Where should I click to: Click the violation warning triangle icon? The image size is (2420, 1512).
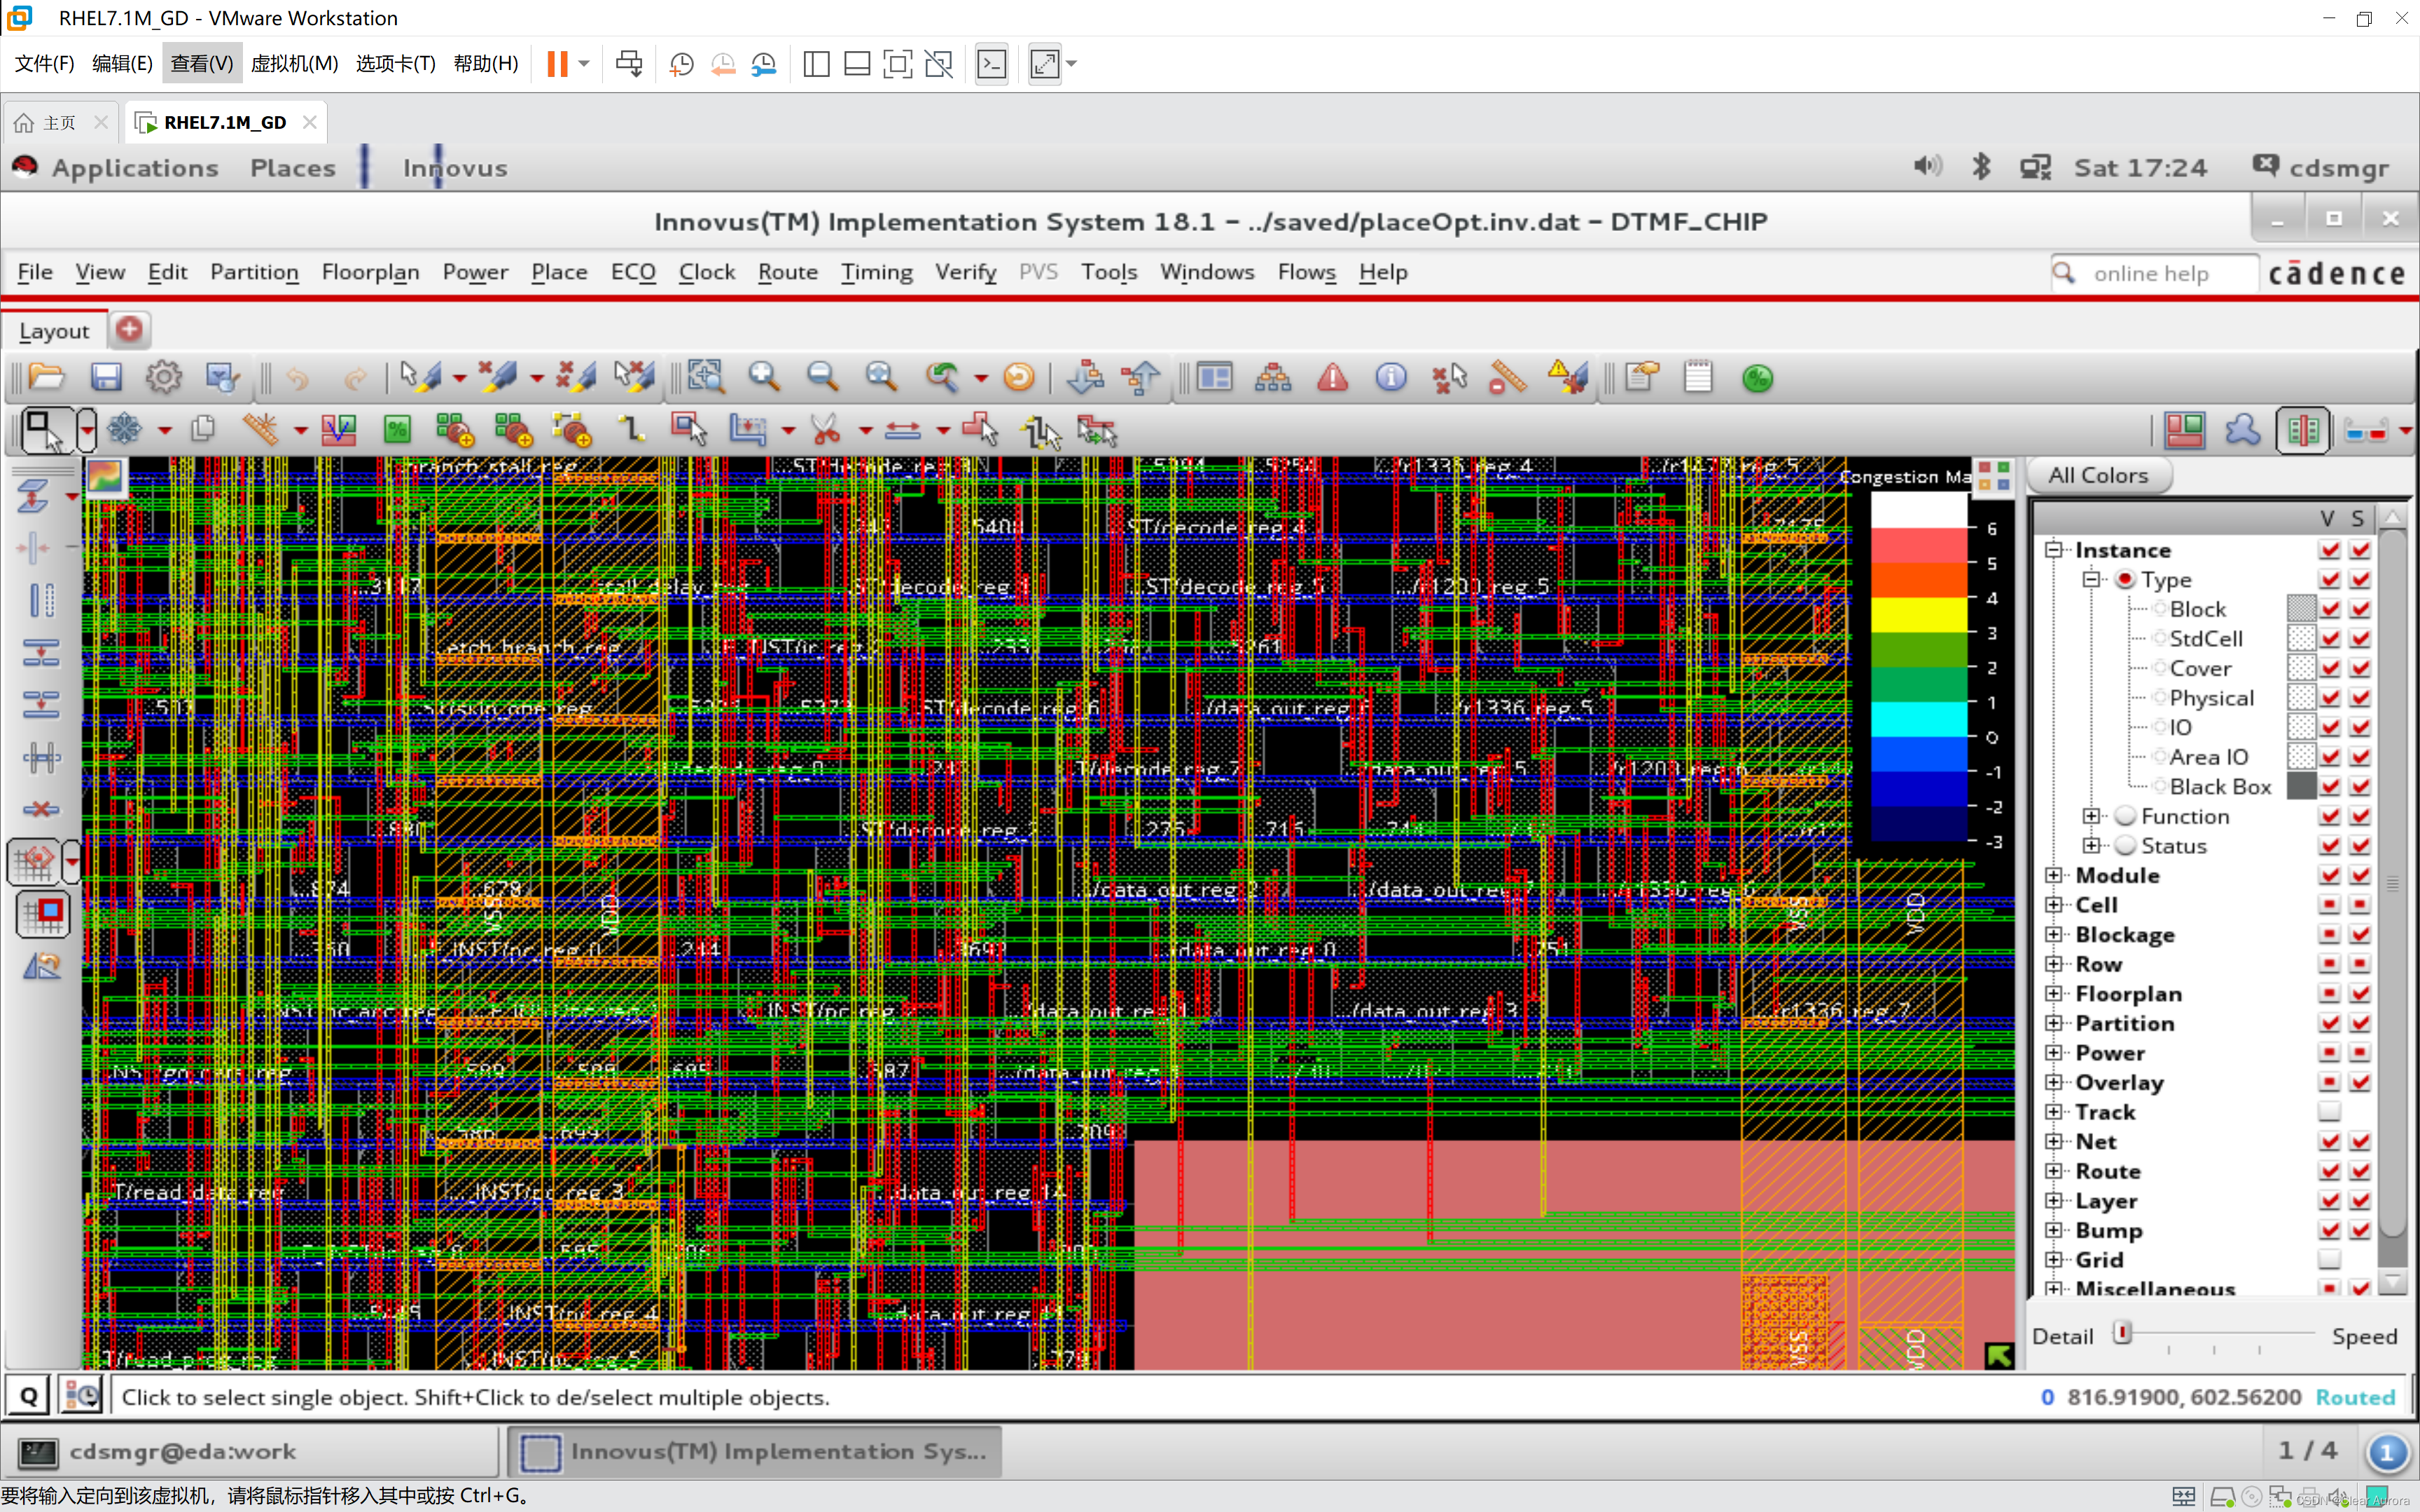click(1332, 378)
